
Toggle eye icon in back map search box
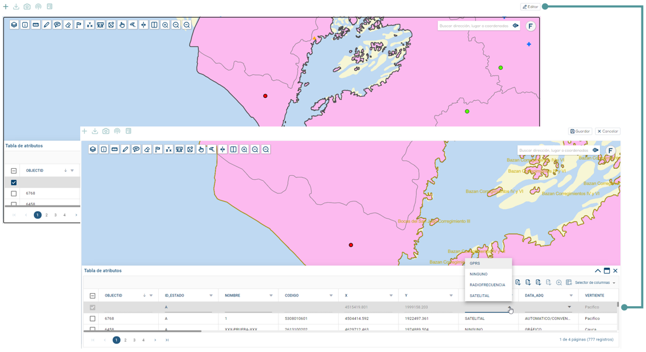pyautogui.click(x=515, y=26)
